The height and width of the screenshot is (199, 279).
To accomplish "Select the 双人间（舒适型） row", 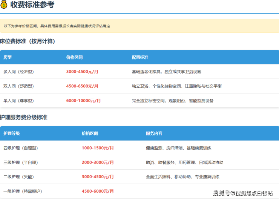I will point(139,86).
